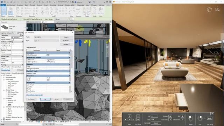The width and height of the screenshot is (224, 126).
Task: Click the map icon in Enscape window
Action: (217, 10)
